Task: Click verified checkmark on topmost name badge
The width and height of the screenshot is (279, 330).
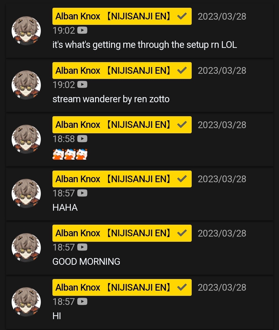Action: (182, 16)
